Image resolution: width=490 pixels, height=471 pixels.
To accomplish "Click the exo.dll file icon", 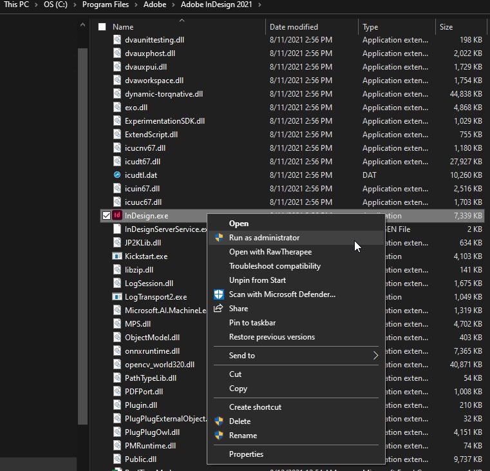I will tap(117, 107).
